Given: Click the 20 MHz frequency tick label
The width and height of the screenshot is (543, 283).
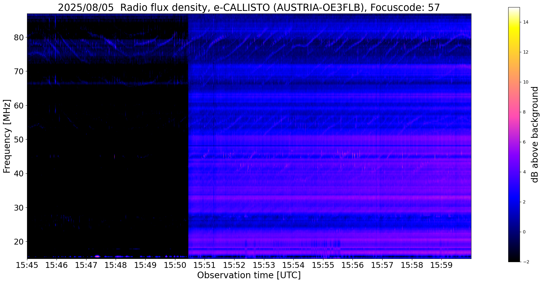Looking at the screenshot, I should point(19,242).
